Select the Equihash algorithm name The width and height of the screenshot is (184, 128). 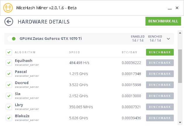24,61
